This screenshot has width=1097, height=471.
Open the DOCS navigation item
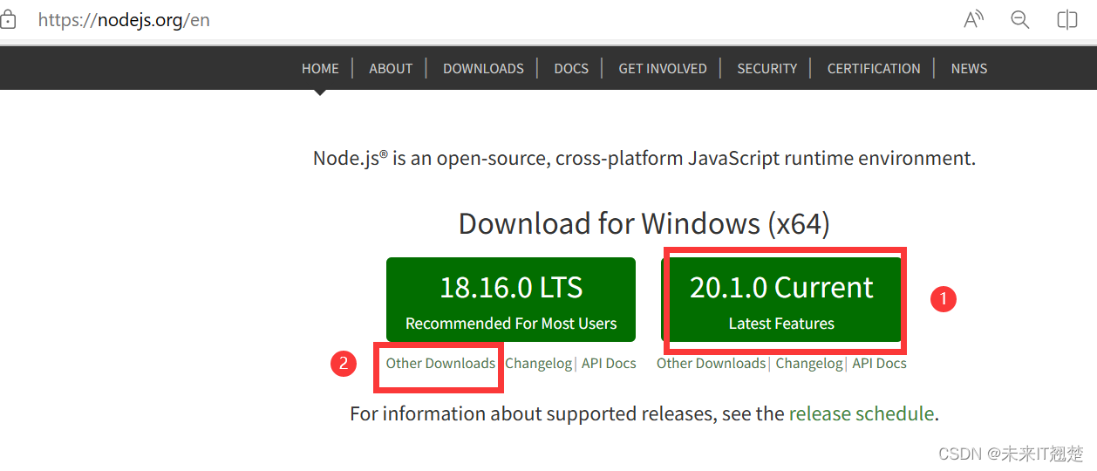[571, 69]
